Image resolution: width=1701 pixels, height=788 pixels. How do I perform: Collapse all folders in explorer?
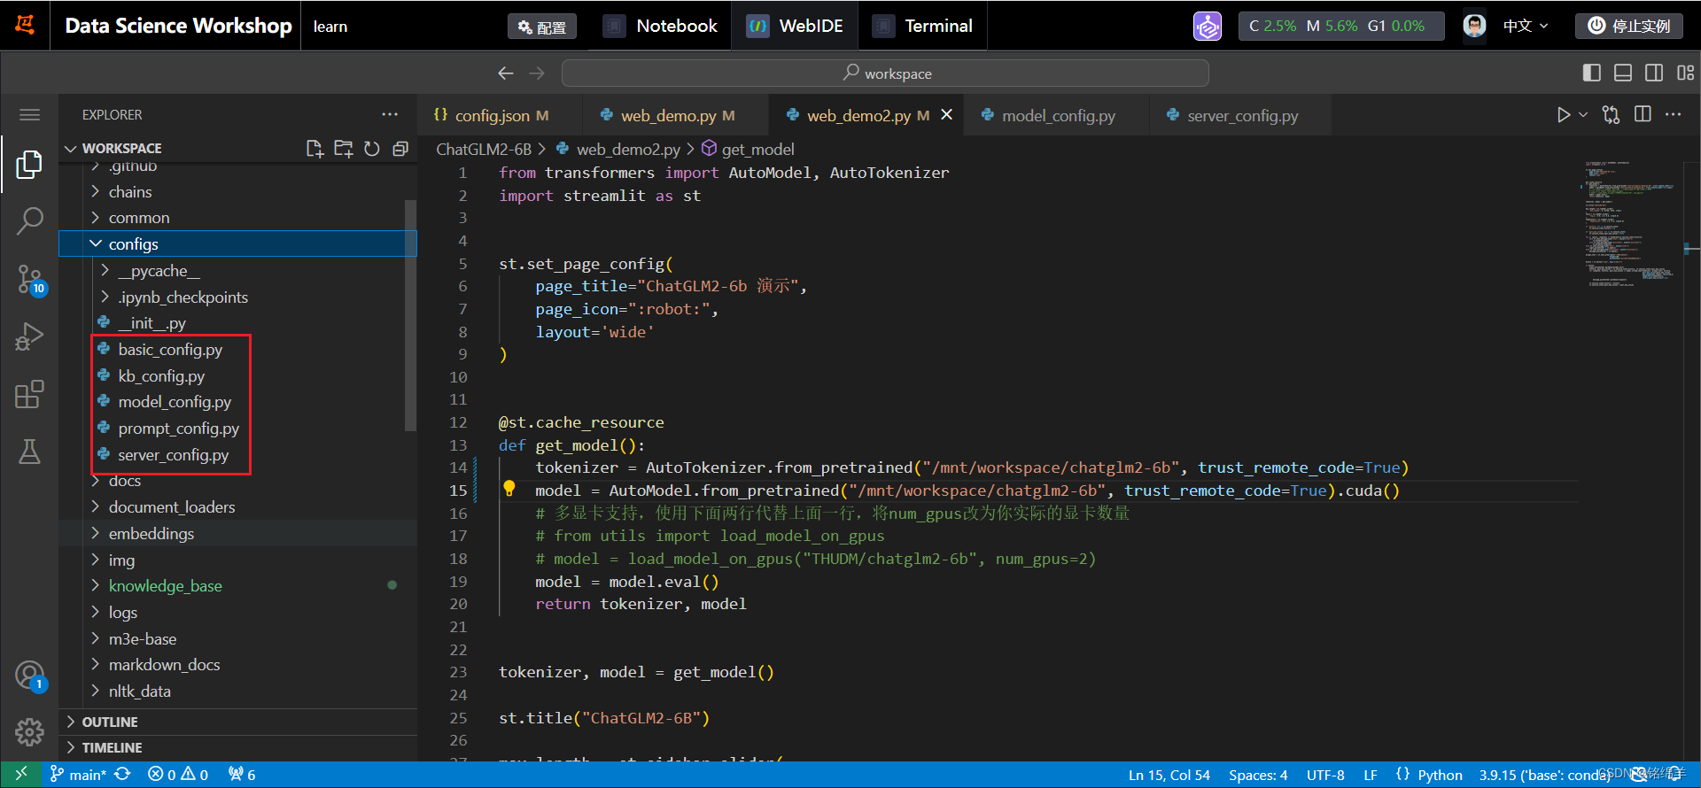400,149
